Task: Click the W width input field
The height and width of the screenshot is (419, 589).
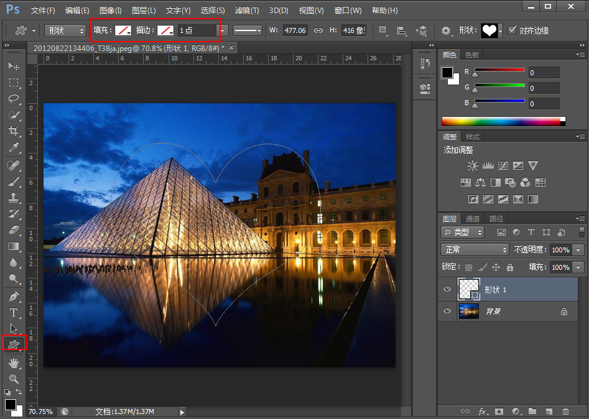Action: pyautogui.click(x=295, y=30)
